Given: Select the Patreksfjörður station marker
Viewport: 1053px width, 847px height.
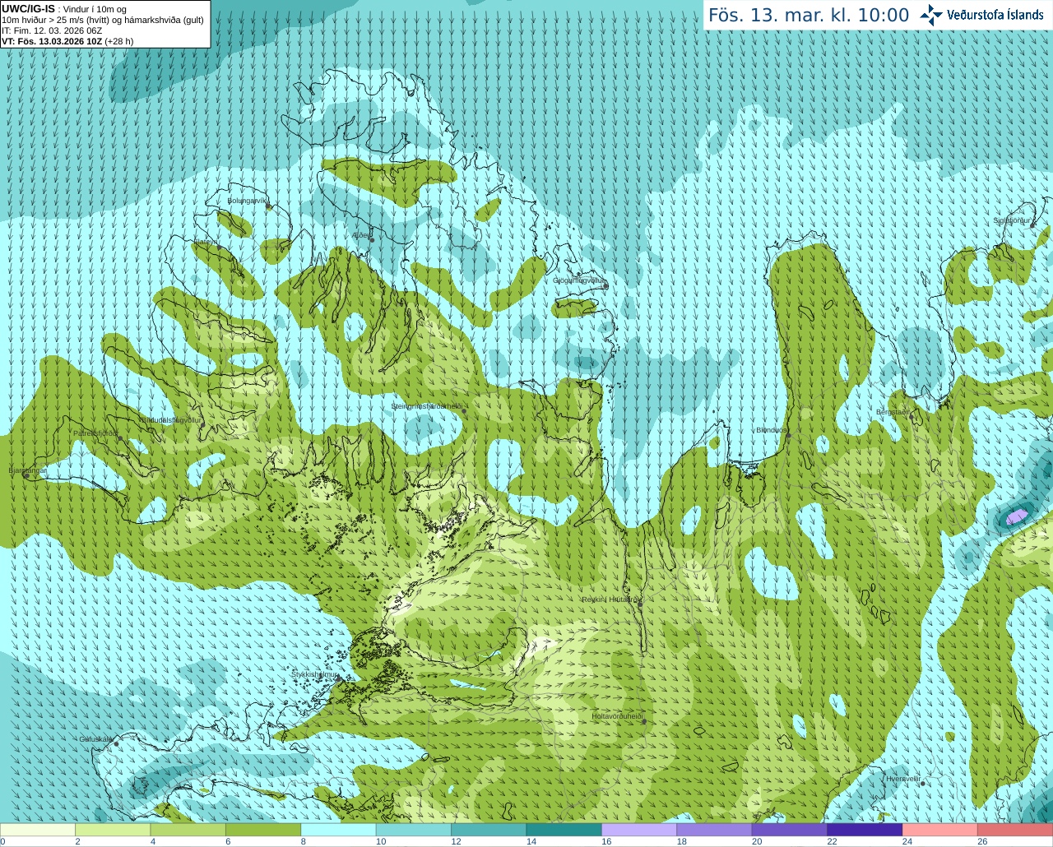Looking at the screenshot, I should [121, 438].
